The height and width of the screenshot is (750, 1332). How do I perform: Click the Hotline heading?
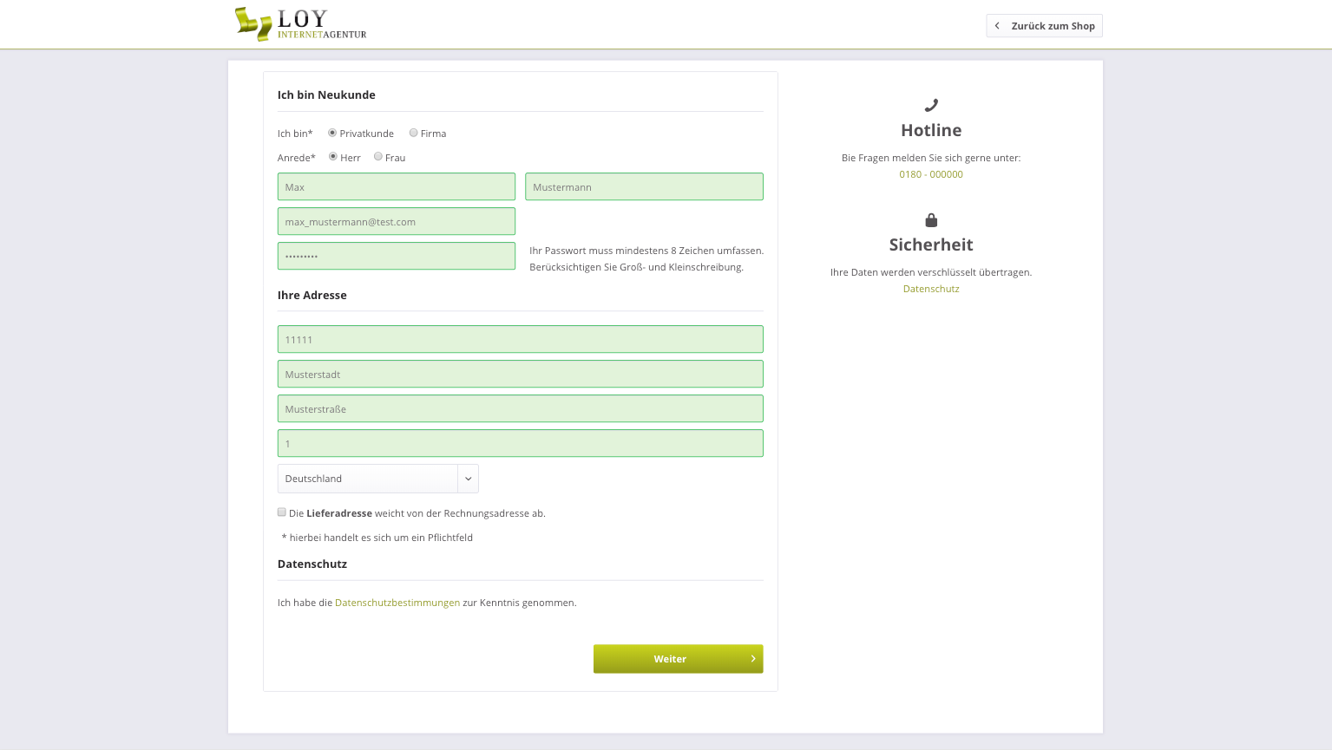(x=931, y=130)
